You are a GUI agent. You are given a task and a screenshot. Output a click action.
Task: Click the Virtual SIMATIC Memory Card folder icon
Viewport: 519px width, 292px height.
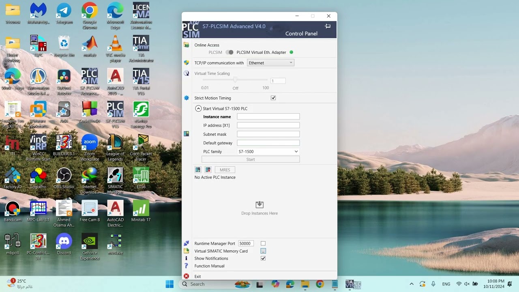click(187, 251)
